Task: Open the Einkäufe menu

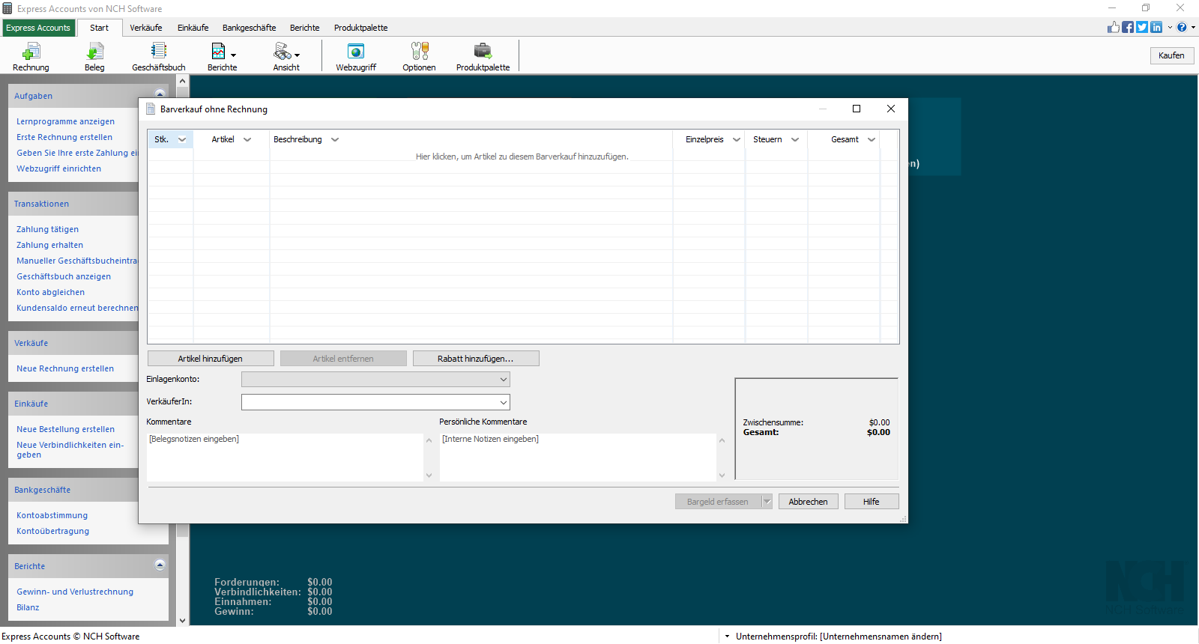Action: (x=193, y=28)
